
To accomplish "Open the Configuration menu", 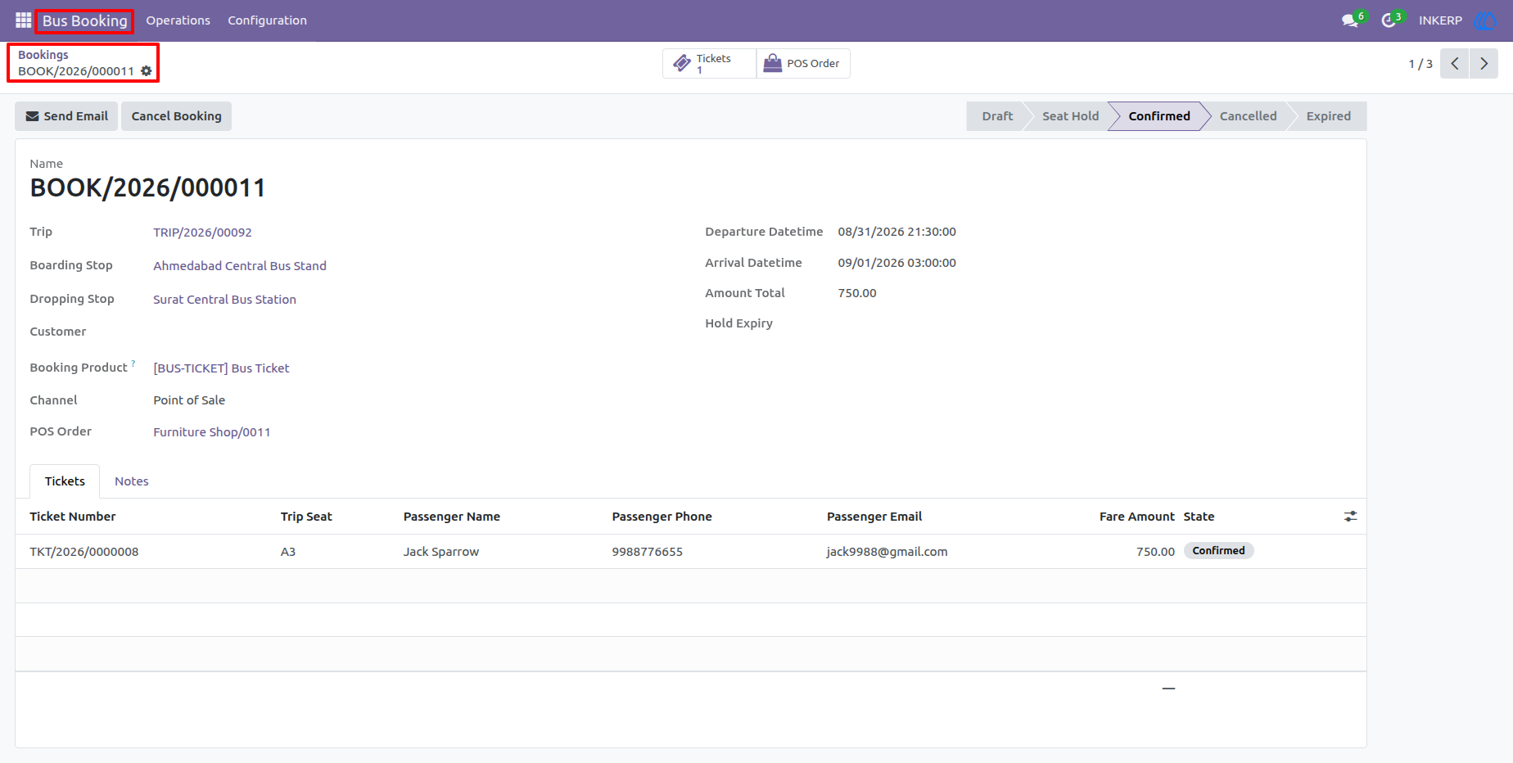I will point(267,20).
